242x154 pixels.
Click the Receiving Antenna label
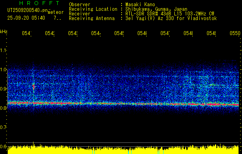click(92, 18)
